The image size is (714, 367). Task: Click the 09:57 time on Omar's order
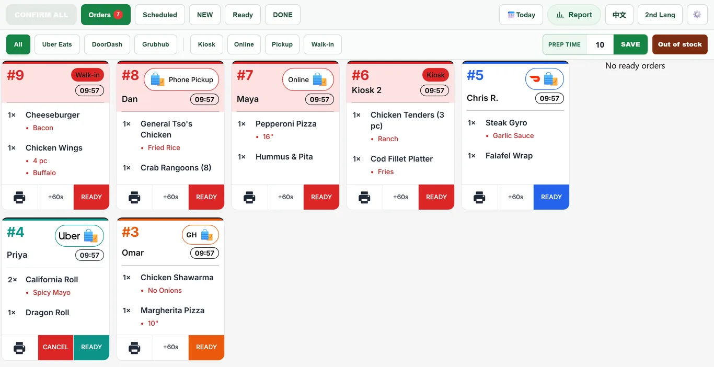pos(204,253)
